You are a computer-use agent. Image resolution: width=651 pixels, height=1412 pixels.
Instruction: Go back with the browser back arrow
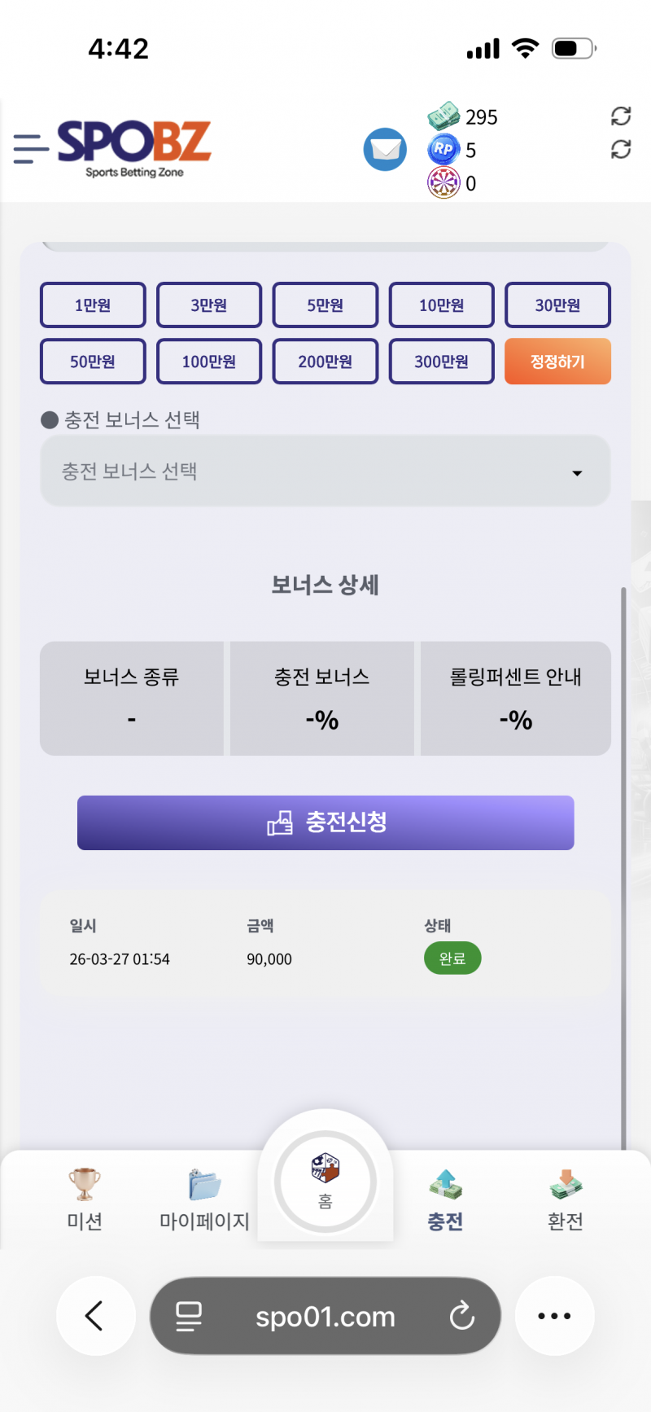point(95,1316)
